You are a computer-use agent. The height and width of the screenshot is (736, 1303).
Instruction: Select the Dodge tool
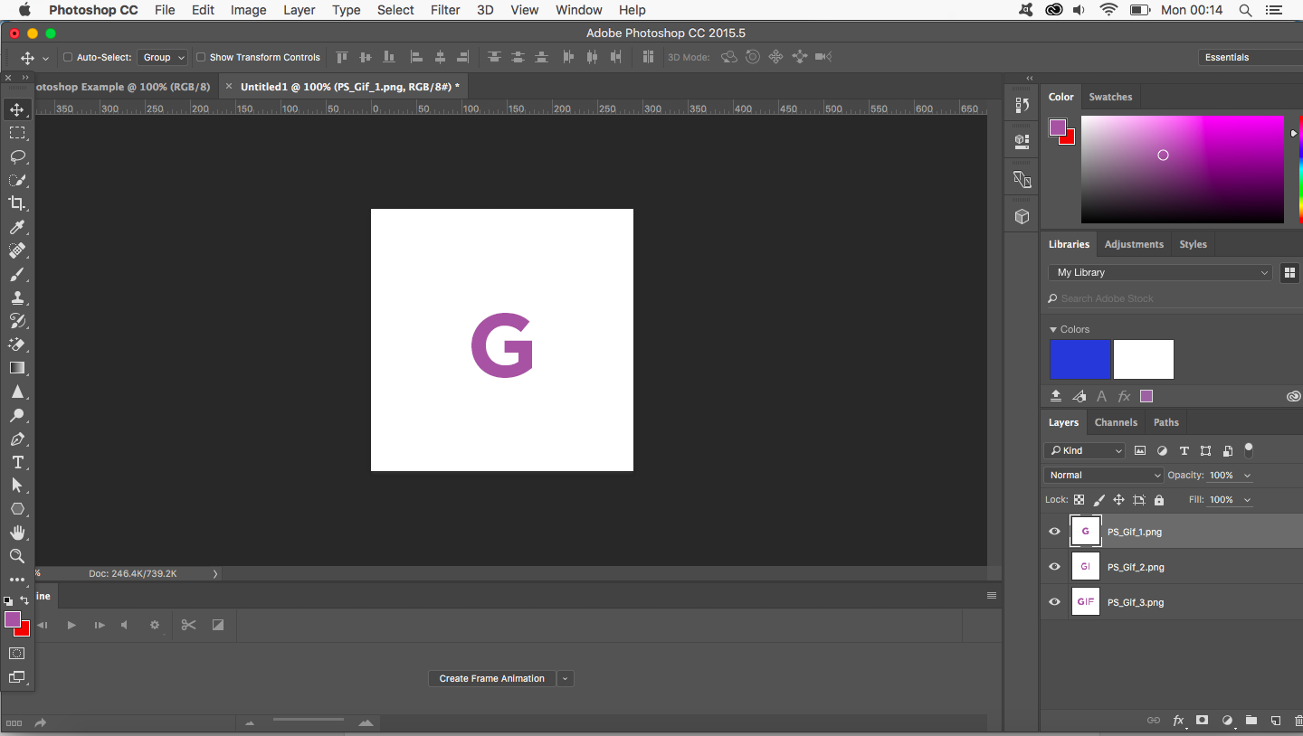click(x=17, y=415)
